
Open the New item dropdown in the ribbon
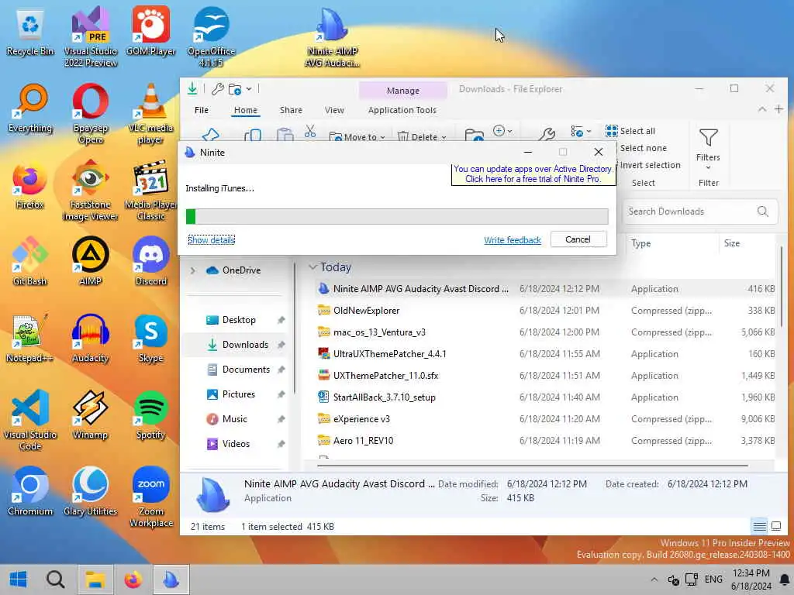(x=502, y=131)
